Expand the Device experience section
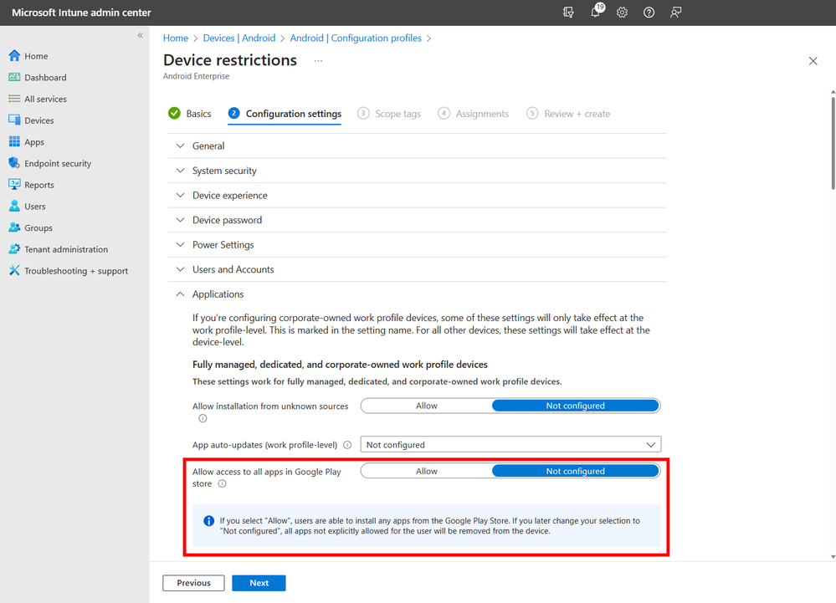 coord(417,195)
